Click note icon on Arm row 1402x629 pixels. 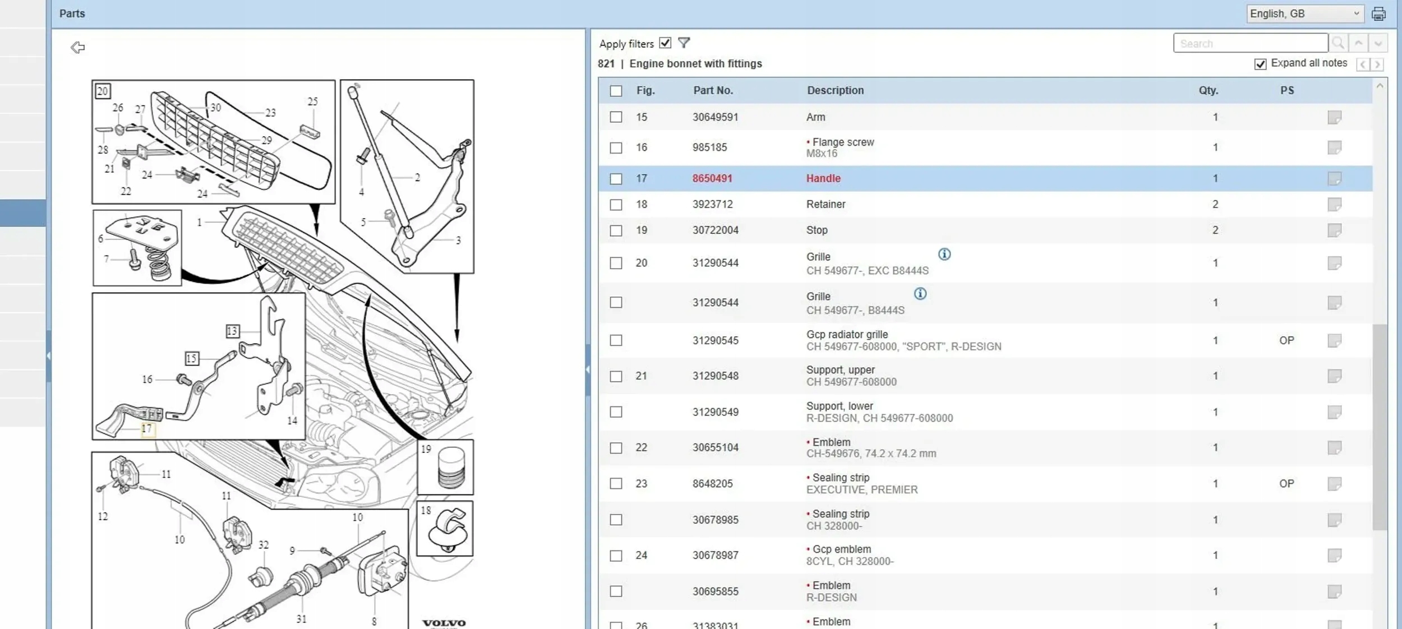click(x=1334, y=118)
